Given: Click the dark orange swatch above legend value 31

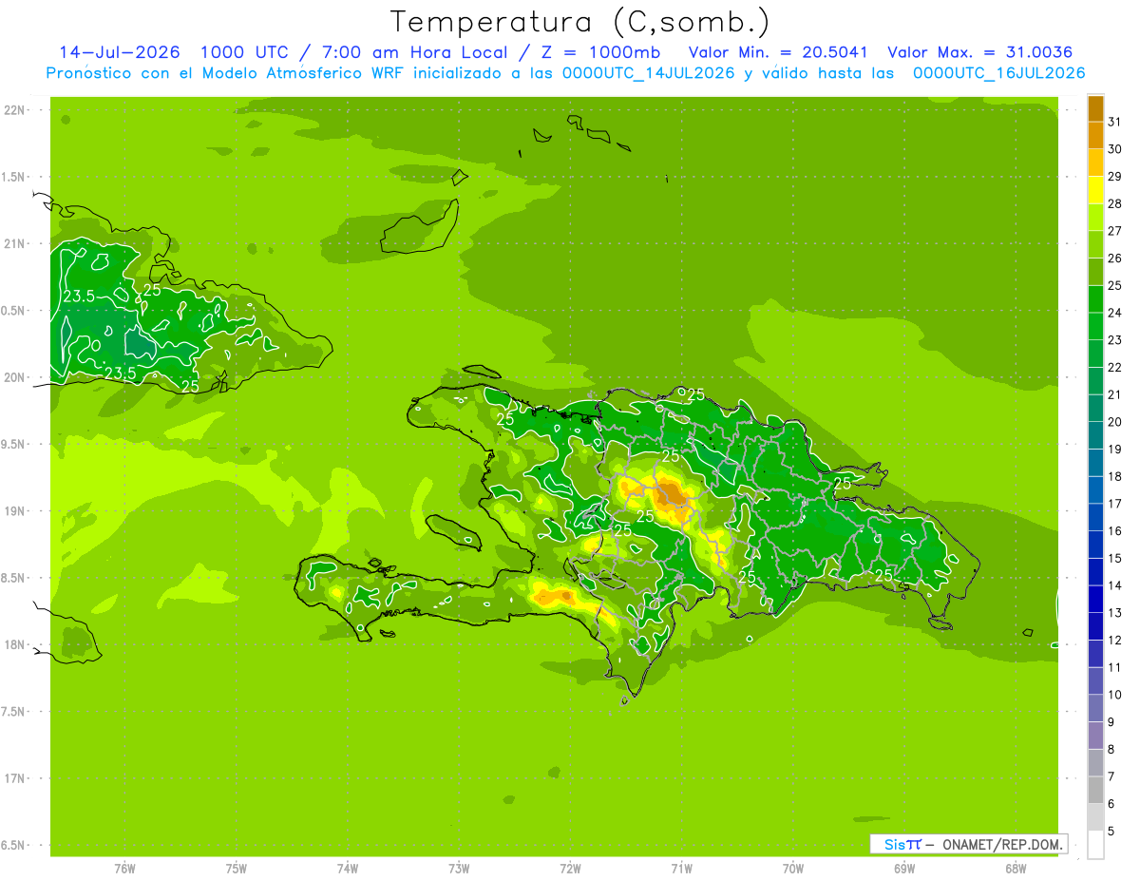Looking at the screenshot, I should 1095,108.
